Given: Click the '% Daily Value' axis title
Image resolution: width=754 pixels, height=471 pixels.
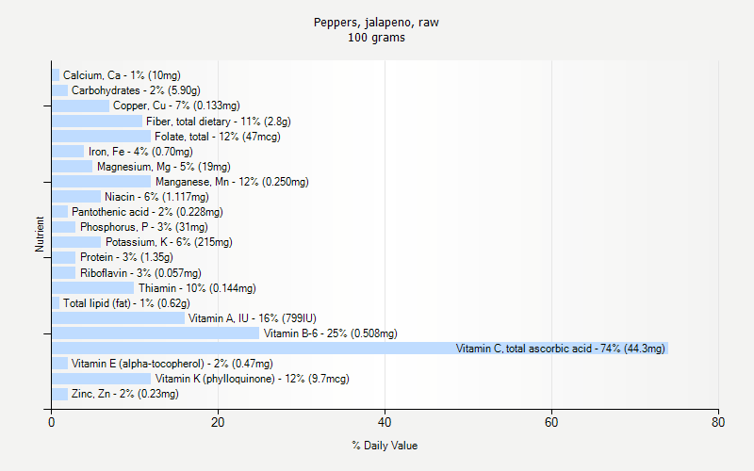Looking at the screenshot, I should point(385,446).
